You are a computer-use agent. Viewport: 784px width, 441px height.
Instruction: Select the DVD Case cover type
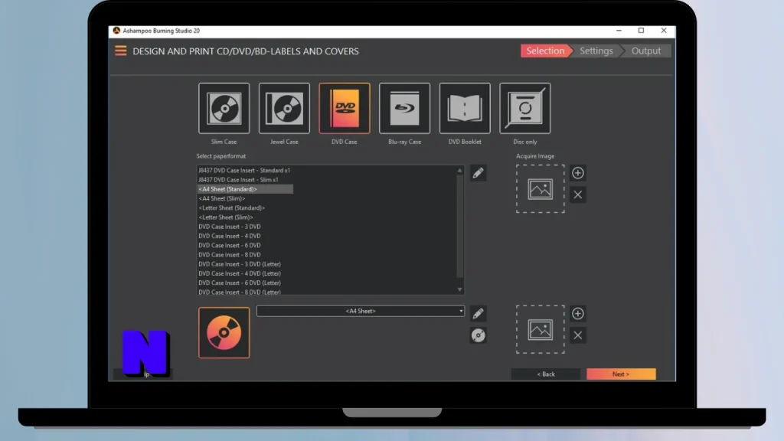point(345,109)
